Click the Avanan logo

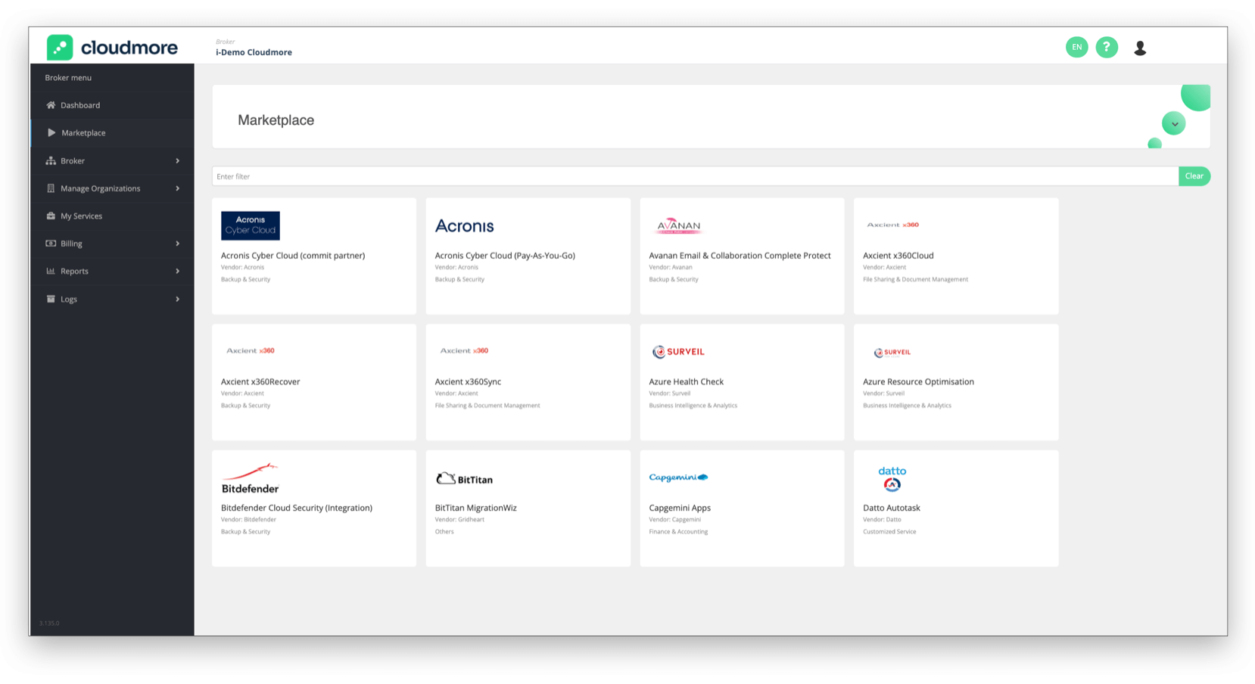[x=678, y=225]
